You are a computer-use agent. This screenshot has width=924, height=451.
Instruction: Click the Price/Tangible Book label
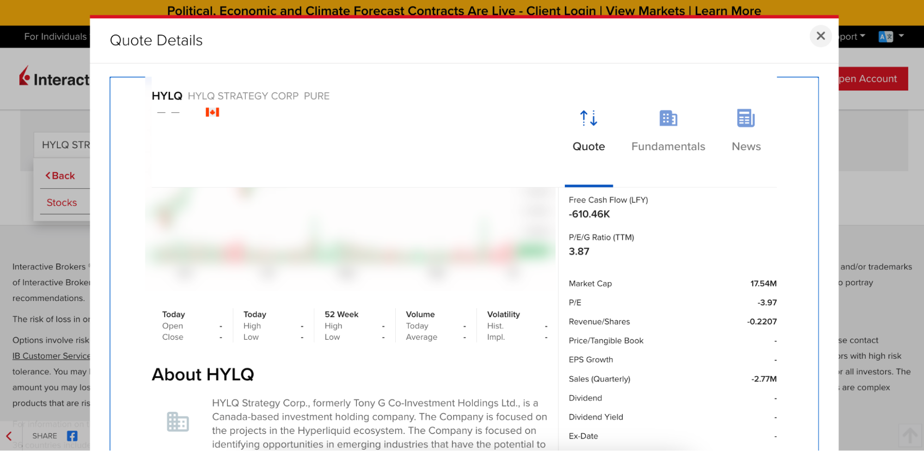click(x=606, y=341)
